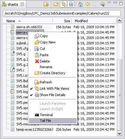The width and height of the screenshot is (125, 139).
Task: Choose Copy New from the context menu
Action: pyautogui.click(x=53, y=42)
